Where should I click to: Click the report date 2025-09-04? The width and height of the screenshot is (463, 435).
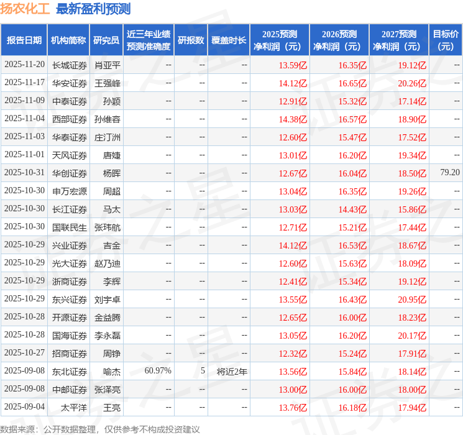pyautogui.click(x=24, y=406)
